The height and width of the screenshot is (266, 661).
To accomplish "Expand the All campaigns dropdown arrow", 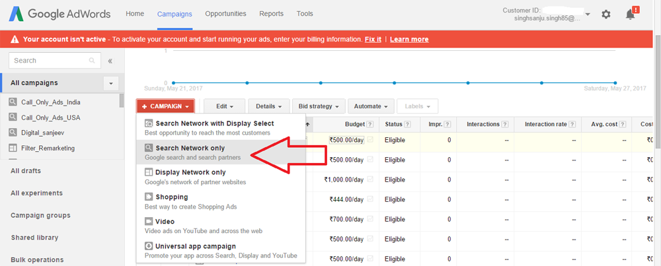I will click(x=111, y=83).
